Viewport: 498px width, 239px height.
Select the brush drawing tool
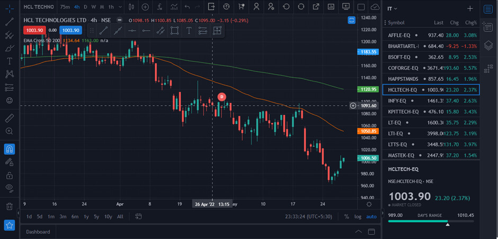pyautogui.click(x=10, y=48)
